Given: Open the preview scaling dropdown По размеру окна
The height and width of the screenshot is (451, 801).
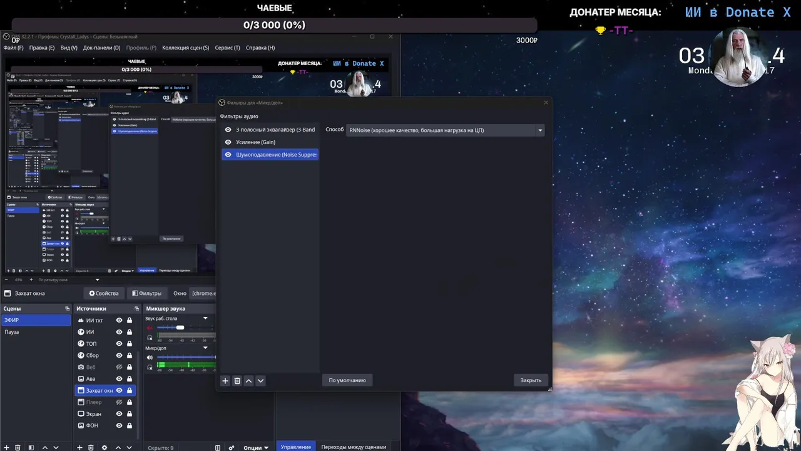Looking at the screenshot, I should coord(69,280).
